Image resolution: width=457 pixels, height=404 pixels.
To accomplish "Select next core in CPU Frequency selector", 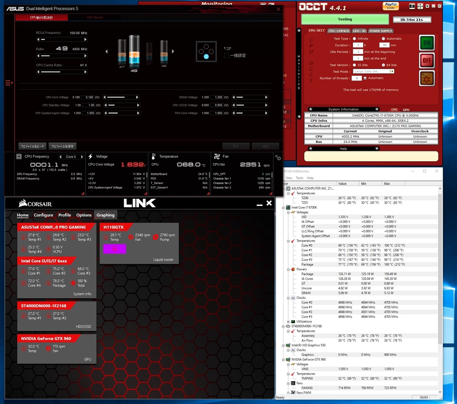I will (x=82, y=157).
